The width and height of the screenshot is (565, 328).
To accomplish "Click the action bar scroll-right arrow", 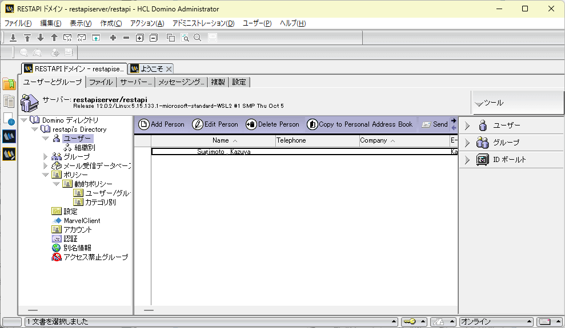I will (454, 121).
